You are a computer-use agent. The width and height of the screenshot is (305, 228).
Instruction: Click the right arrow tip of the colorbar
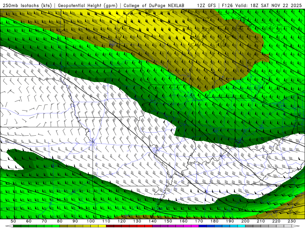point(299,226)
